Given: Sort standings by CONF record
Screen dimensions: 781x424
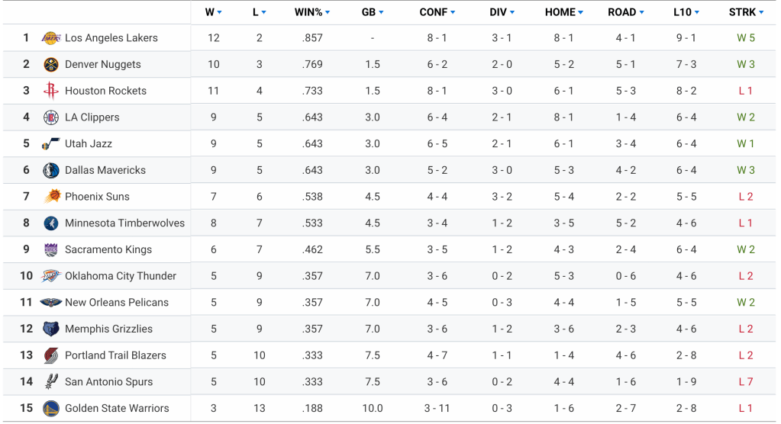Looking at the screenshot, I should pyautogui.click(x=437, y=12).
